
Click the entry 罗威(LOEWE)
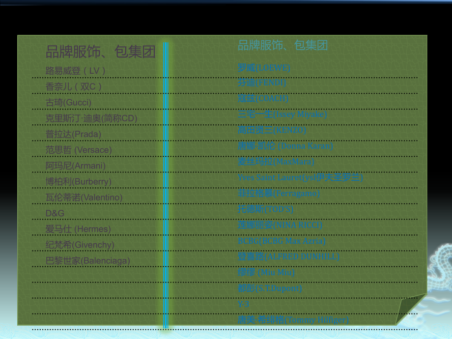click(264, 68)
